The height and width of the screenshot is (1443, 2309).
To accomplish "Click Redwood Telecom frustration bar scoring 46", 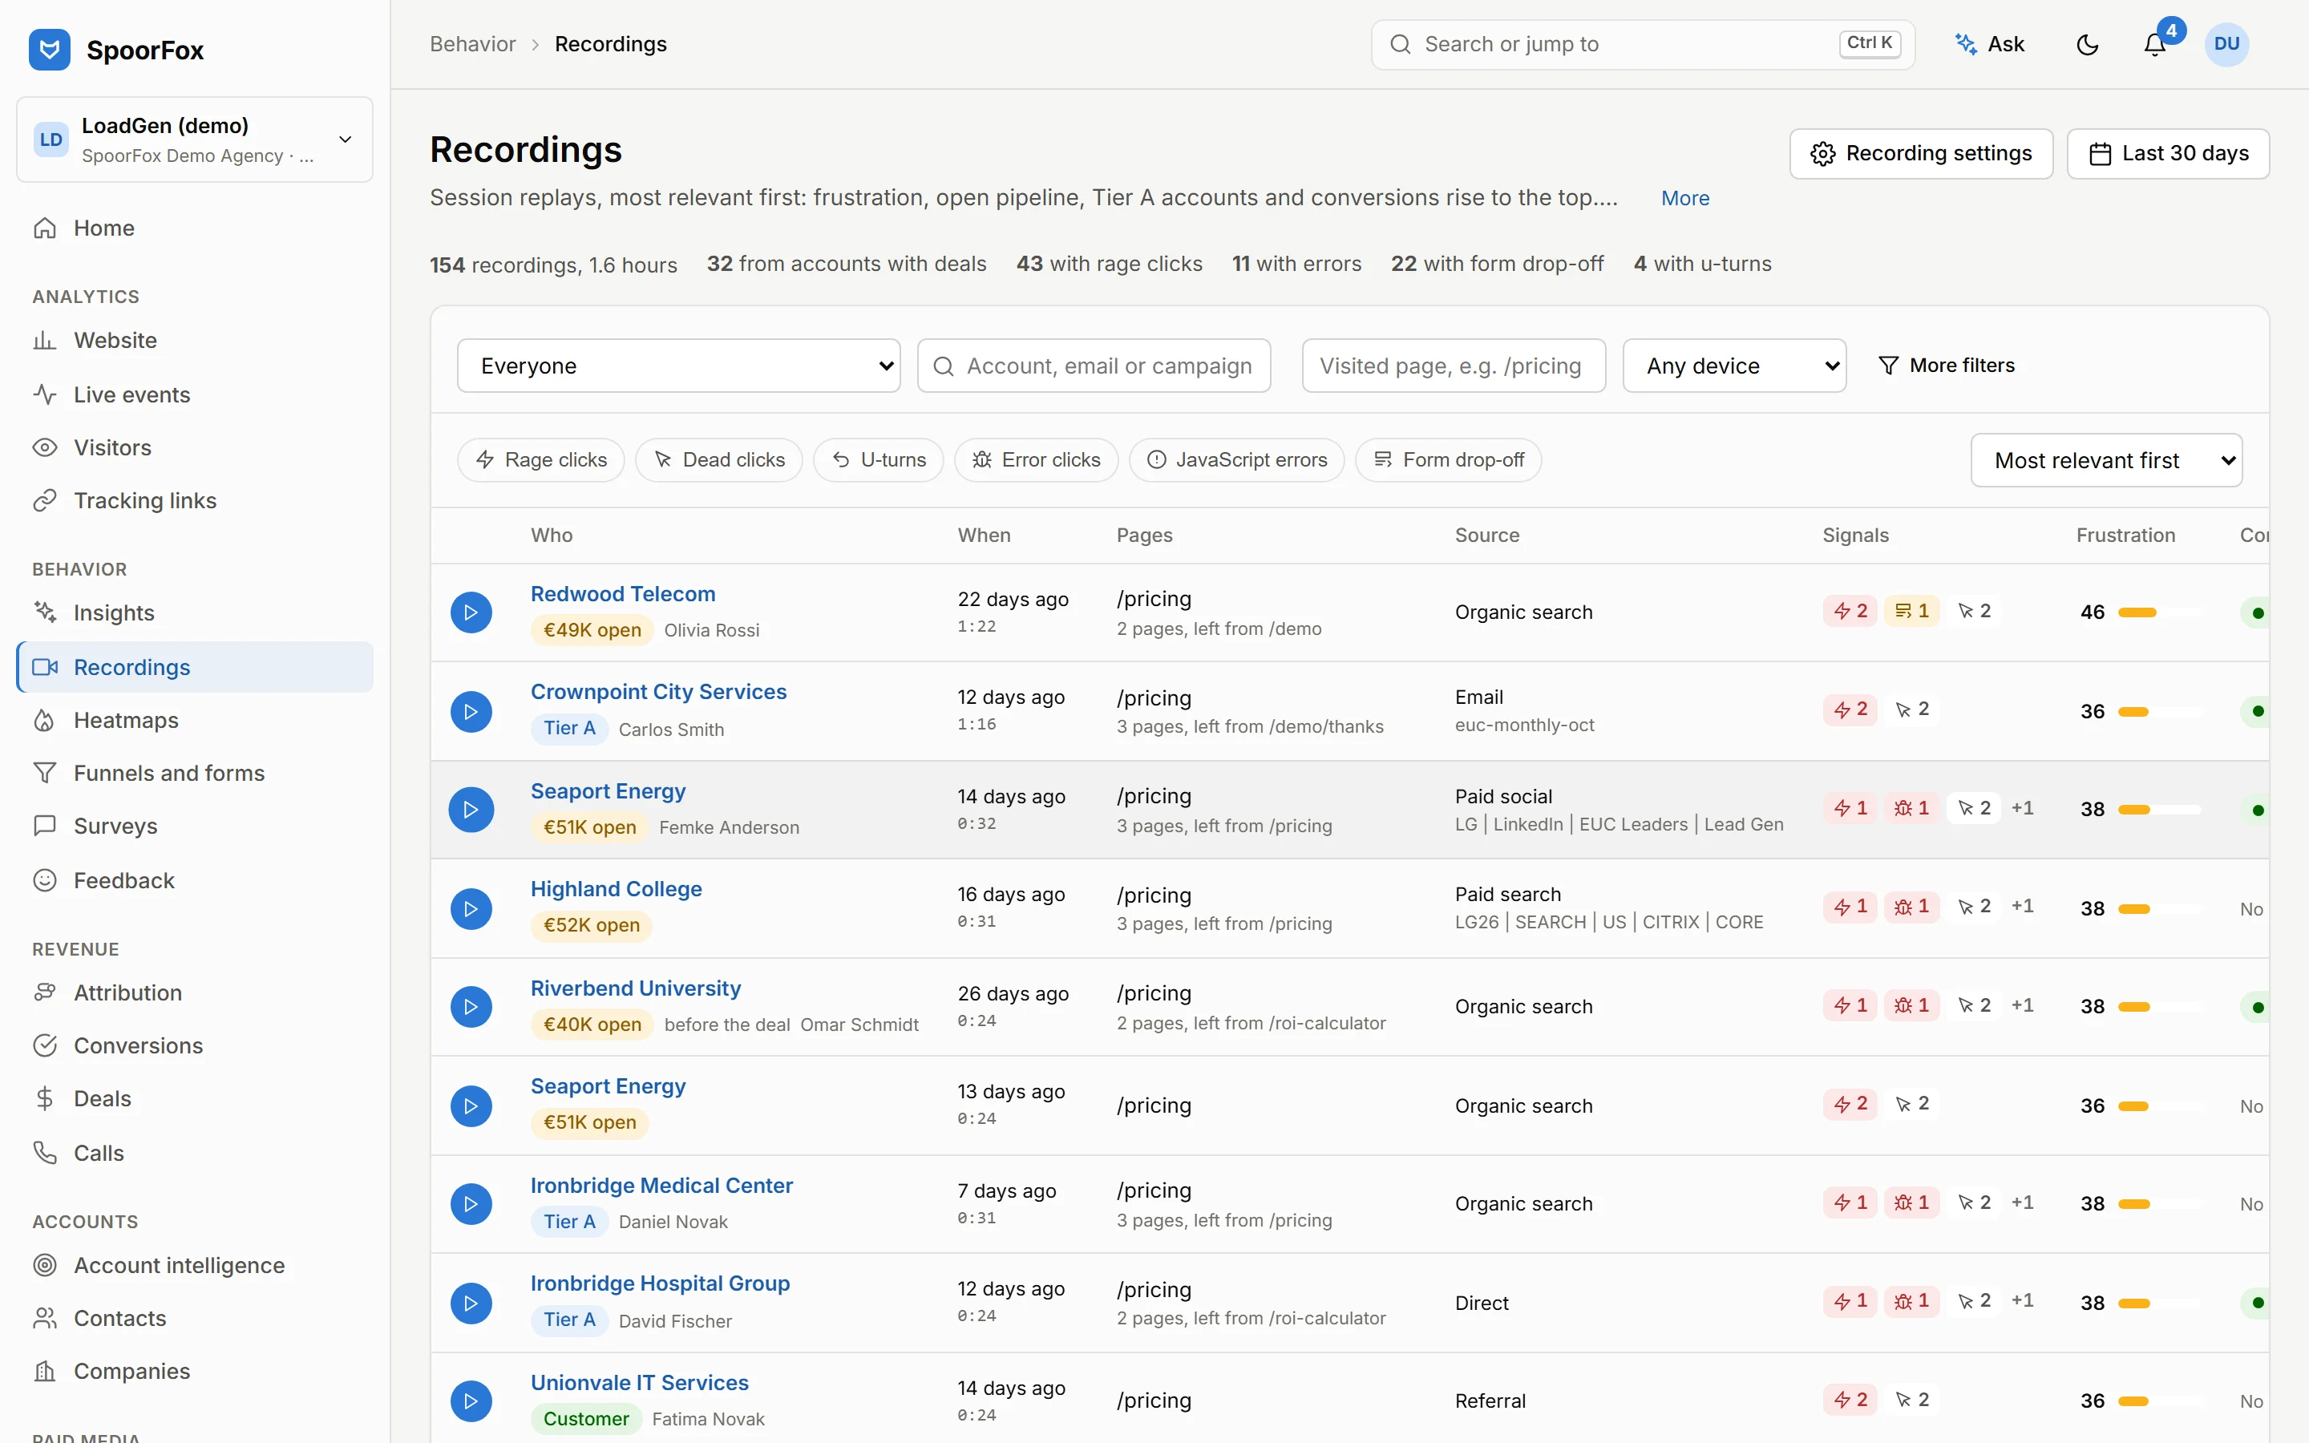I will pyautogui.click(x=2159, y=612).
